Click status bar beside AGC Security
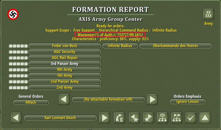Screen dimensions: 221x130 18,52
